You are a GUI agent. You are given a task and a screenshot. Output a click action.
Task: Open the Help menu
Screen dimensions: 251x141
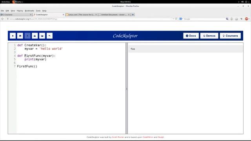click(x=44, y=11)
